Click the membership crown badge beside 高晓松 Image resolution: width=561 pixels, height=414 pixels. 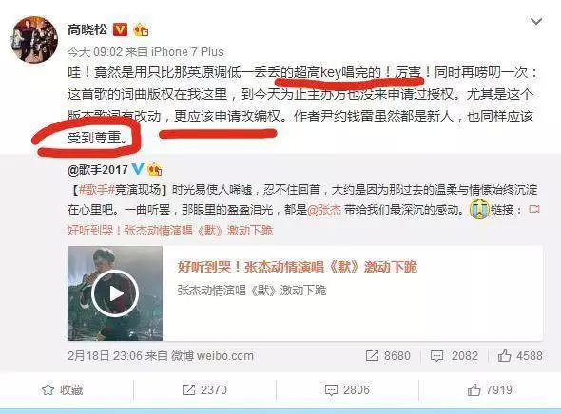tap(141, 30)
